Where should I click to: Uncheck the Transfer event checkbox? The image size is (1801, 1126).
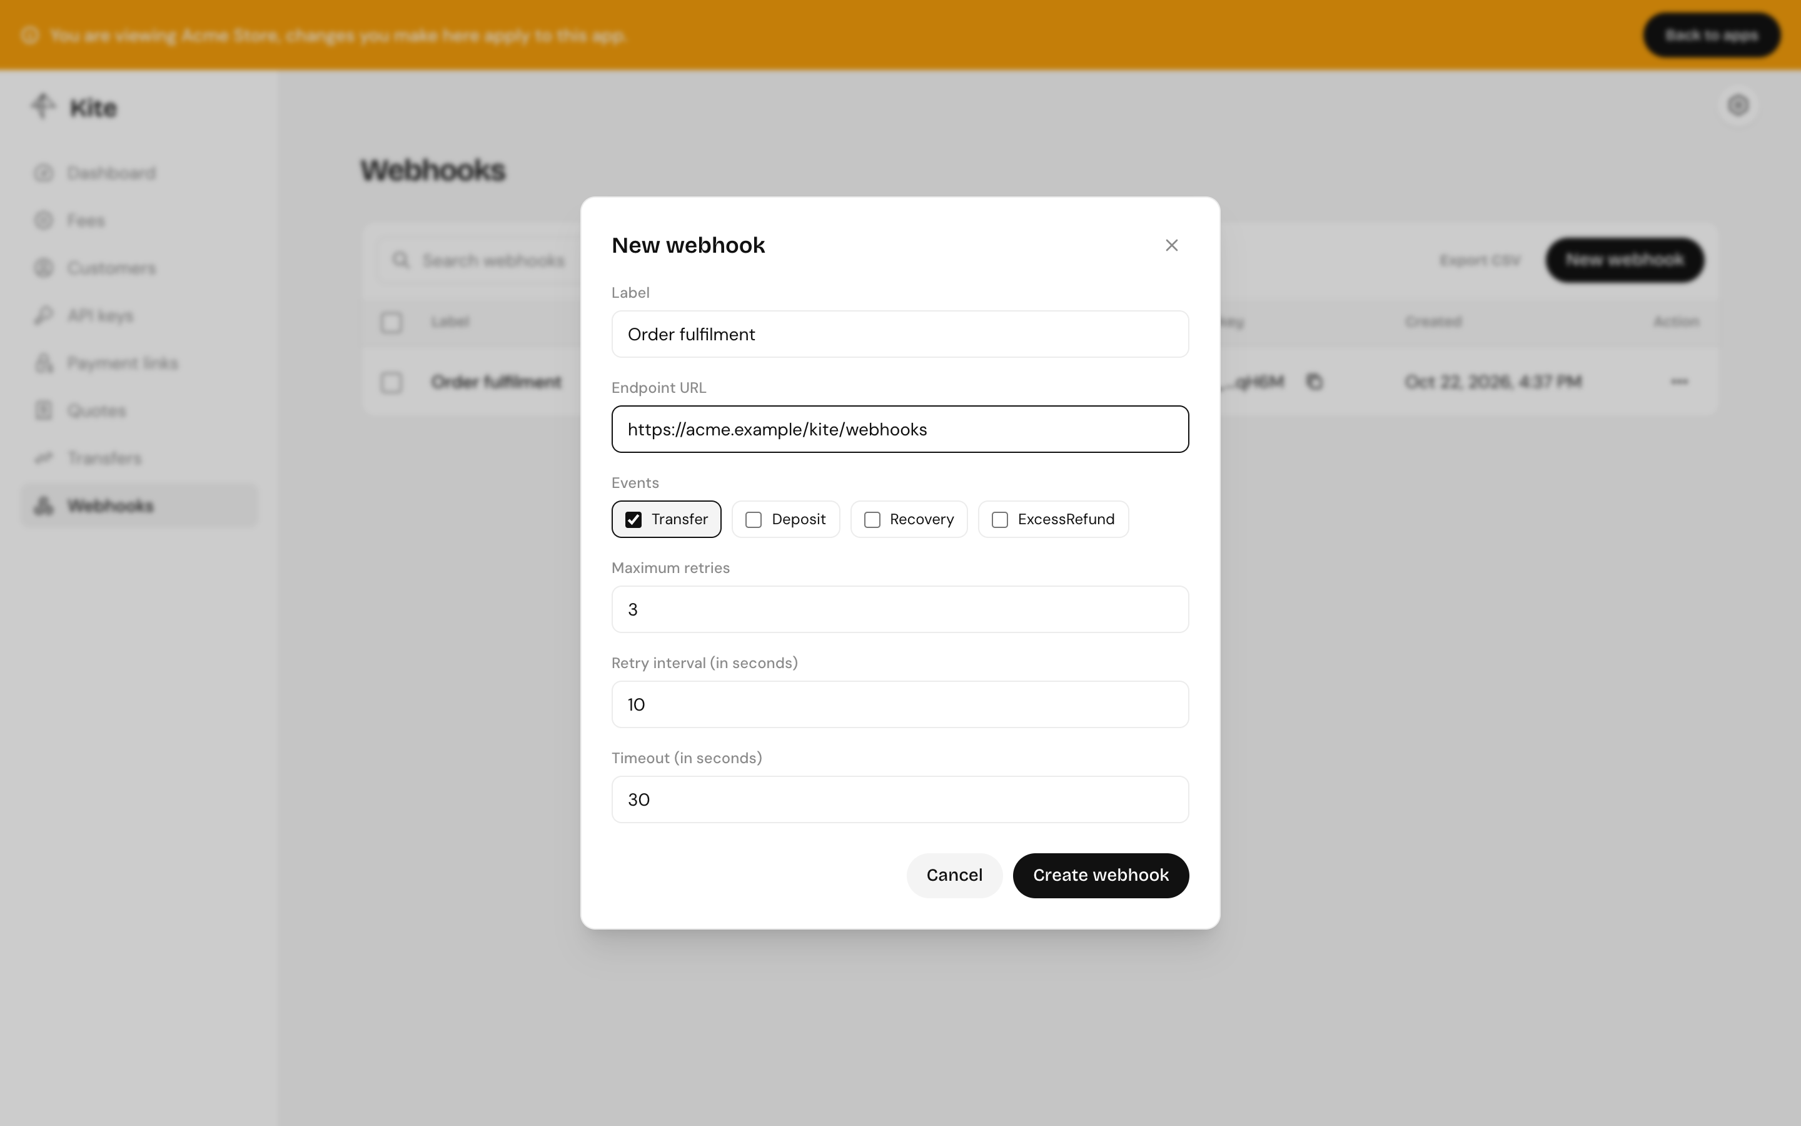point(633,519)
